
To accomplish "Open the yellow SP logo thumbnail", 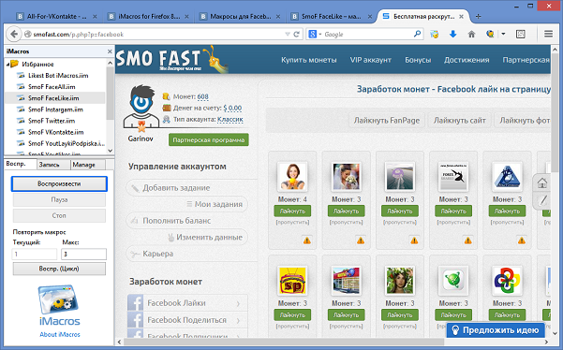I will coord(292,281).
